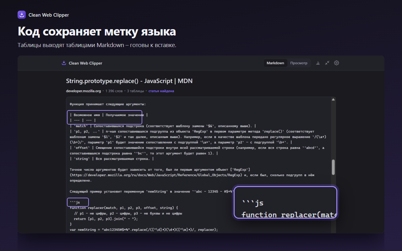Viewport: 402px width, 251px height.
Task: Click the 'Clean Web Clipper' title in the app header
Action: pyautogui.click(x=85, y=63)
